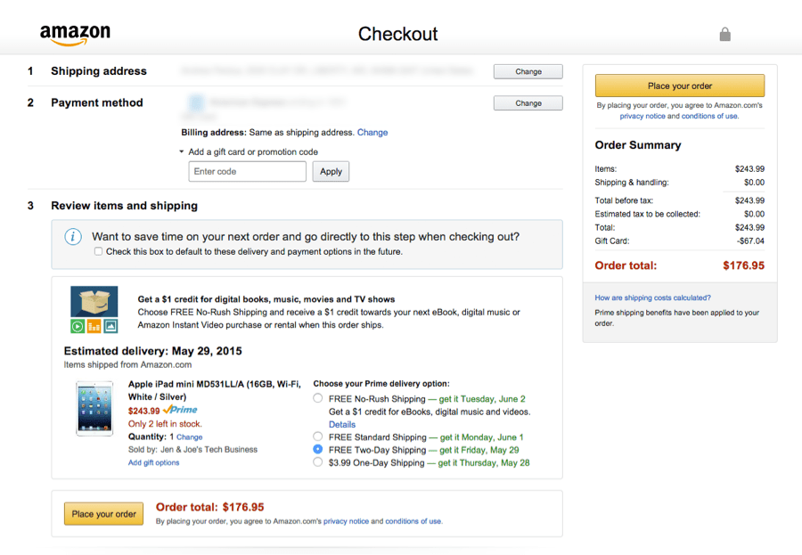Click the info circle icon

tap(72, 236)
